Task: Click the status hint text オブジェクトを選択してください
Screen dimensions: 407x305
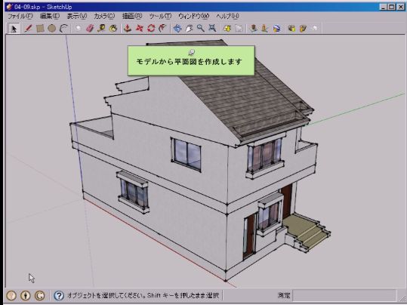Action: [106, 295]
